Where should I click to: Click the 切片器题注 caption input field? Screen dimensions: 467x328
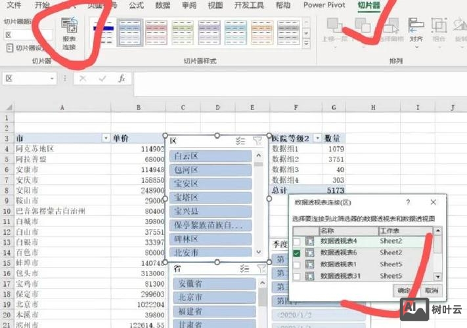(x=28, y=35)
